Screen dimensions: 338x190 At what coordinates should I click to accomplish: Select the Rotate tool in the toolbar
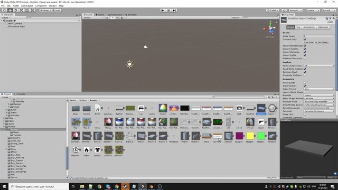pos(15,10)
